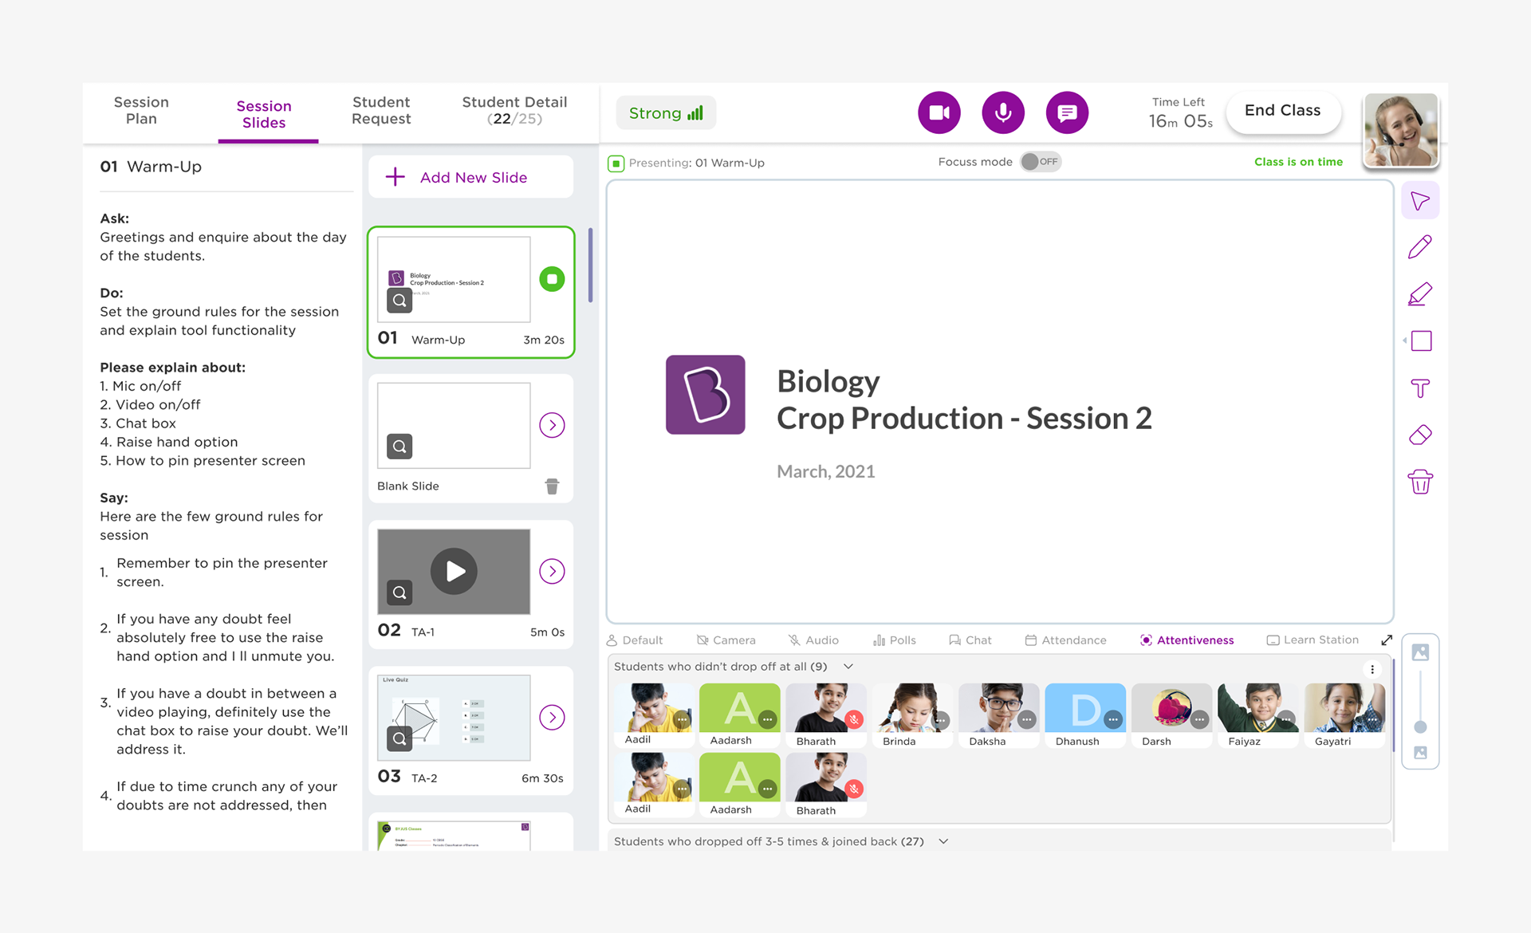This screenshot has width=1531, height=933.
Task: Select the pencil drawing tool
Action: tap(1420, 247)
